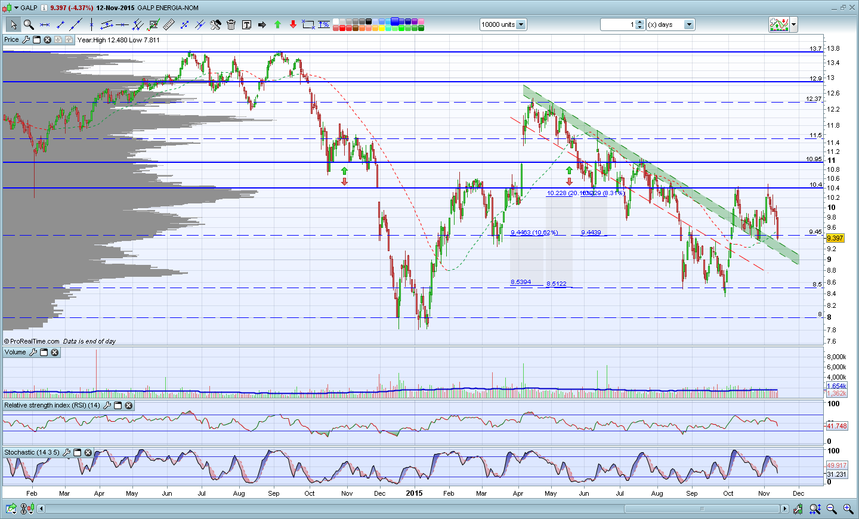859x519 pixels.
Task: Click the ProRealTime.com text in the chart
Action: 35,341
